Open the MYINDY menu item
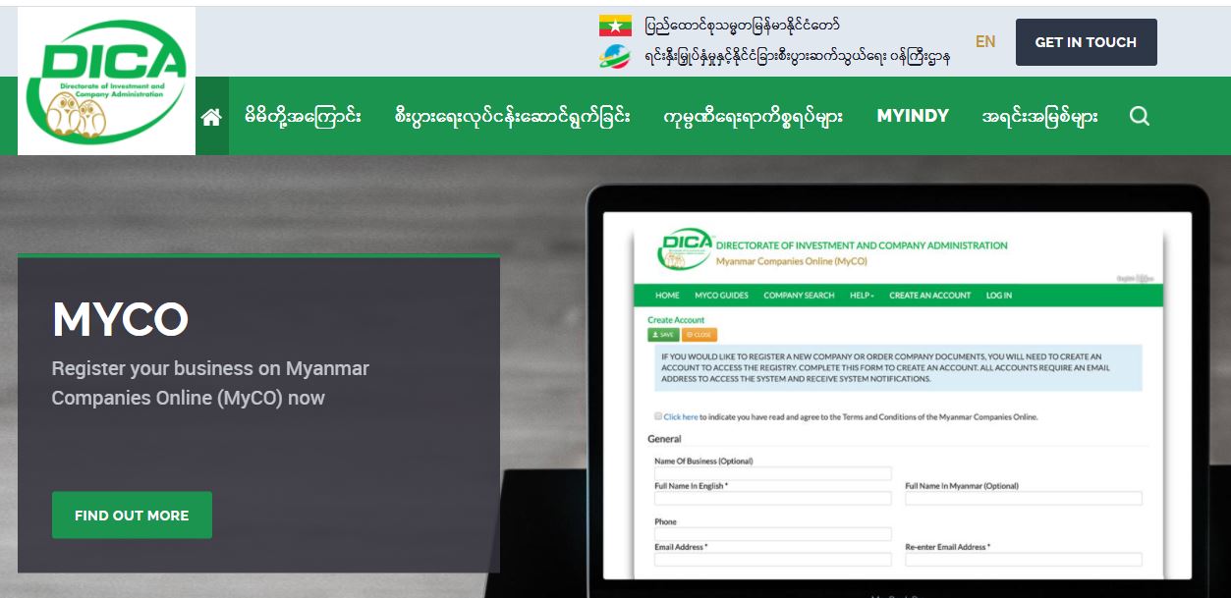 click(x=912, y=116)
